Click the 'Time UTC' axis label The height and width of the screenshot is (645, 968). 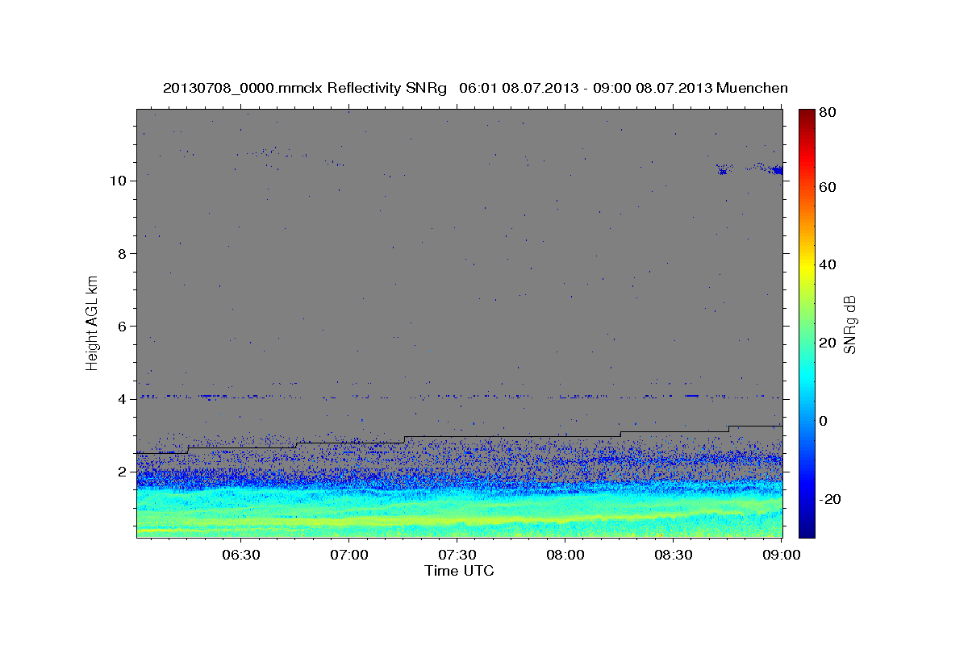click(x=459, y=571)
